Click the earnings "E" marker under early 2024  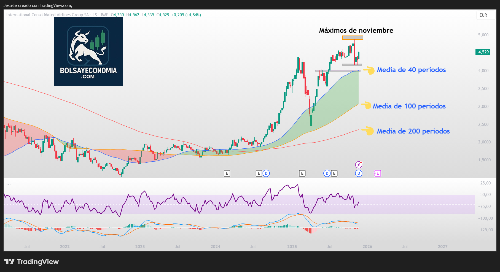(x=227, y=173)
